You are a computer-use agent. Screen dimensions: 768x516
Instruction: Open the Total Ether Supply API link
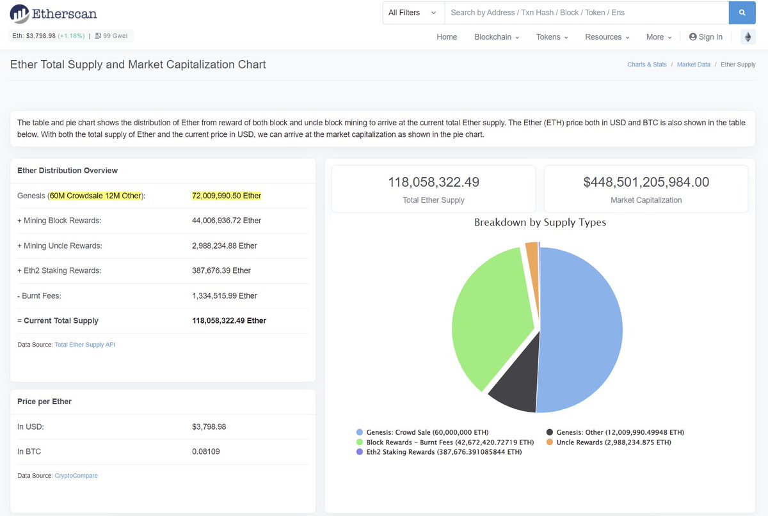(85, 345)
